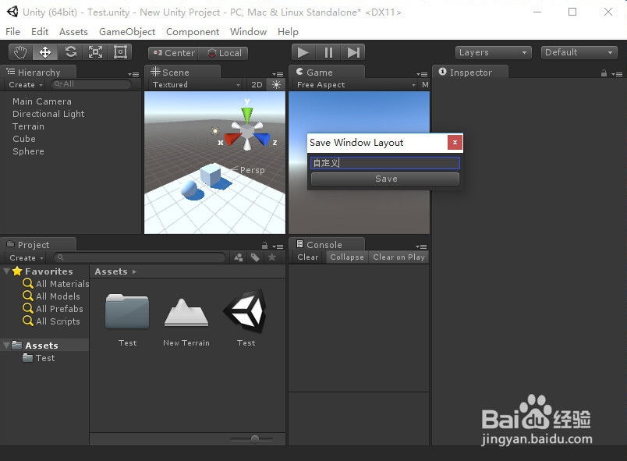Click Save in Save Window Layout
This screenshot has height=461, width=627.
point(385,179)
